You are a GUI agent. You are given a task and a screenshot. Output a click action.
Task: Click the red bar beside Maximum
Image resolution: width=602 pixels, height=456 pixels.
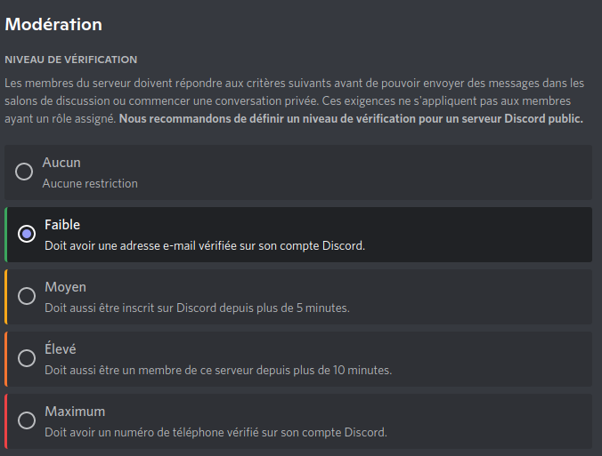(5, 421)
